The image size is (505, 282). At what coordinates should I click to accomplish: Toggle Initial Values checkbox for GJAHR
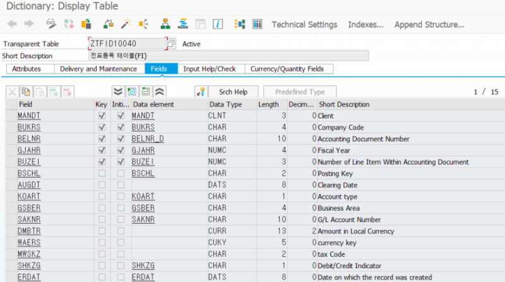coord(121,150)
